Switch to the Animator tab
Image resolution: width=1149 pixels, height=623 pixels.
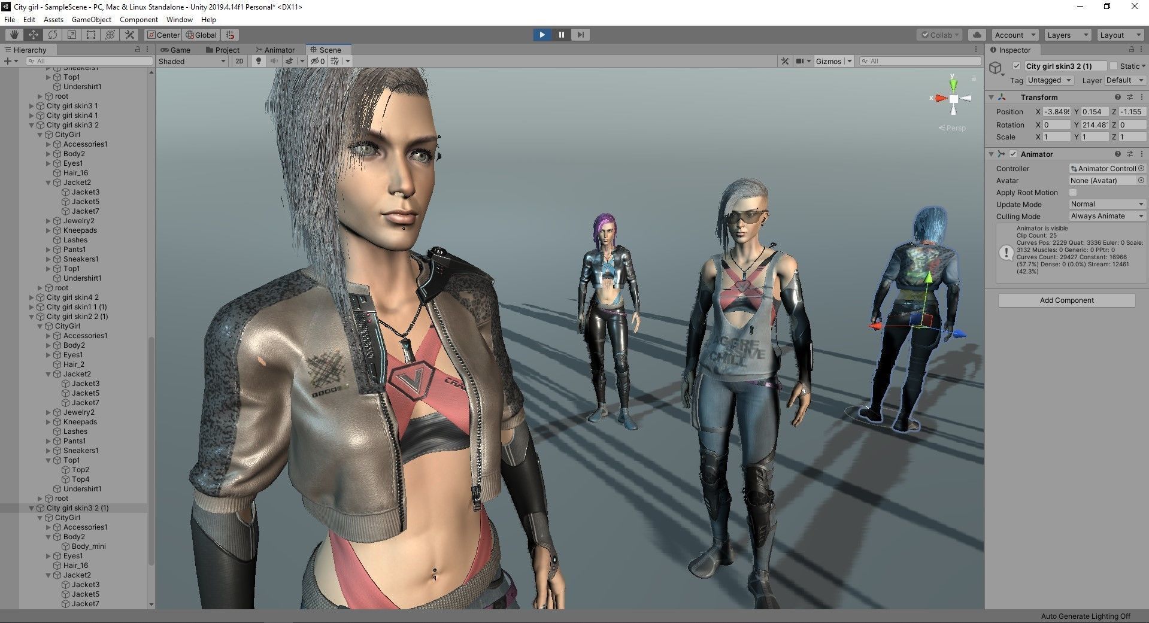click(275, 50)
